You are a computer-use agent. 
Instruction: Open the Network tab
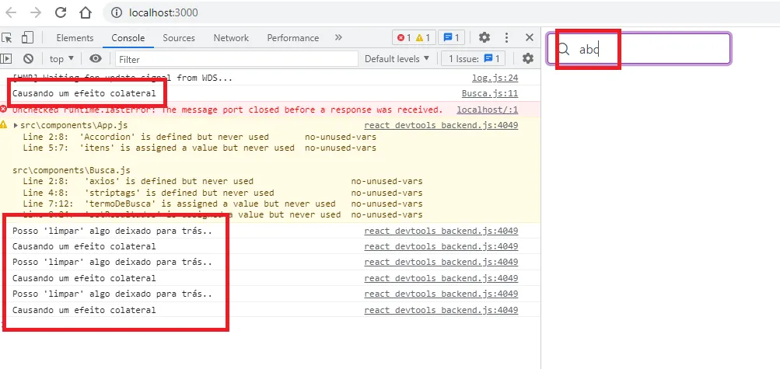(x=231, y=38)
